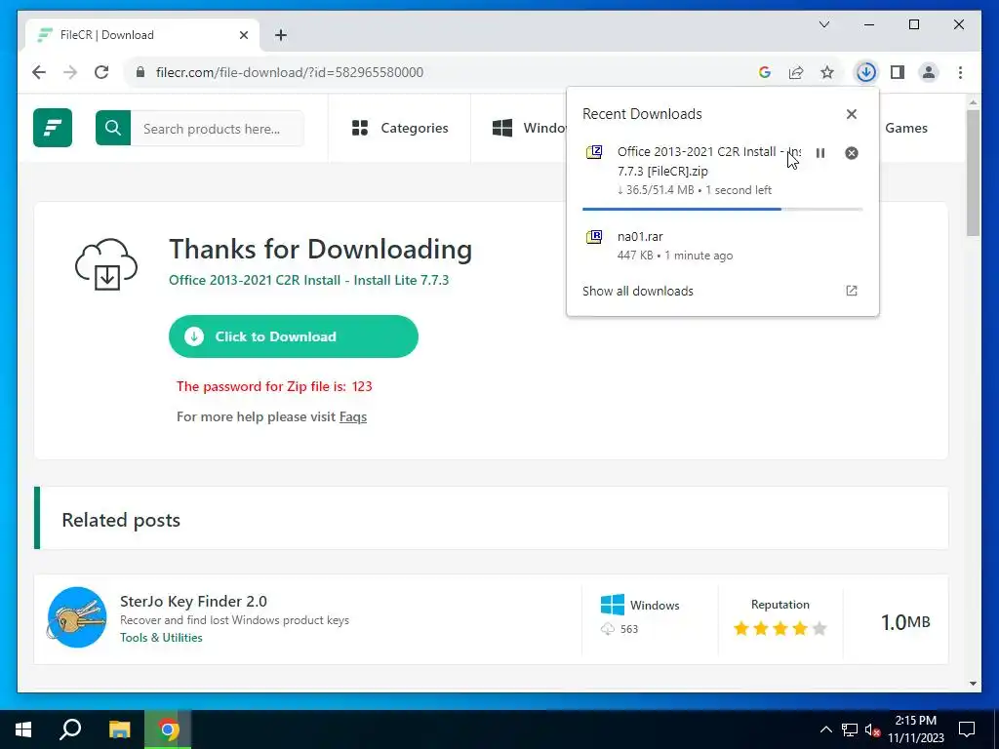
Task: Open the Chrome profile avatar
Action: [x=929, y=72]
